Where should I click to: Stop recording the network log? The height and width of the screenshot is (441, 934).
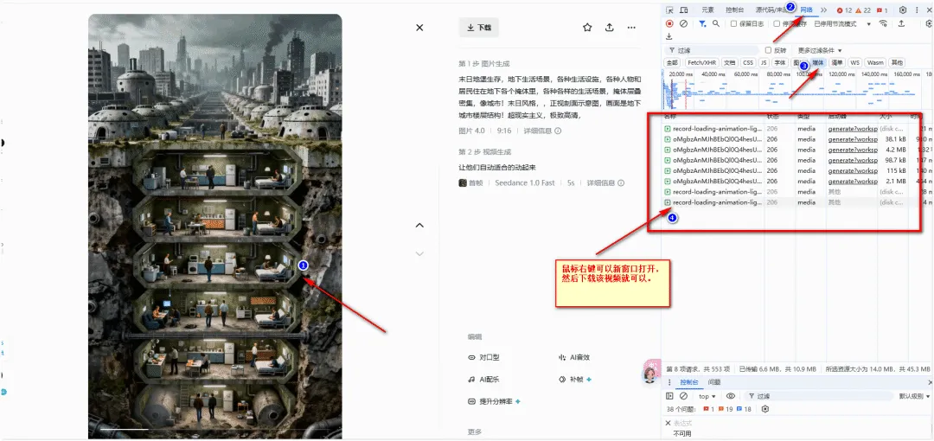click(x=669, y=24)
